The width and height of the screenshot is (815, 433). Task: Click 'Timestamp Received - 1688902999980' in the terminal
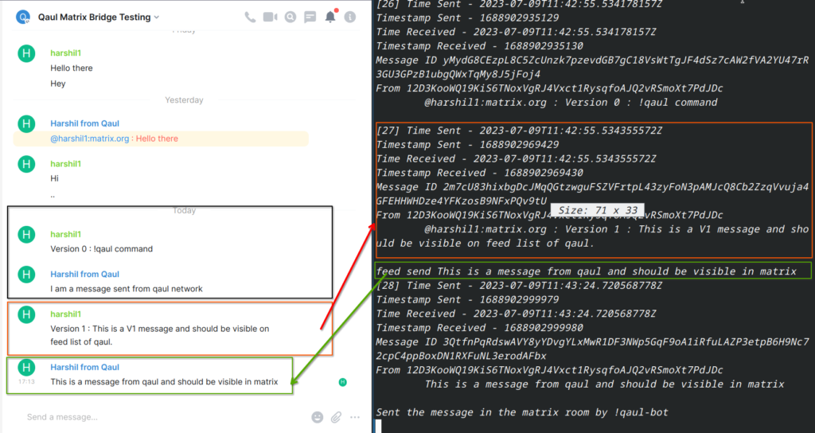click(479, 327)
